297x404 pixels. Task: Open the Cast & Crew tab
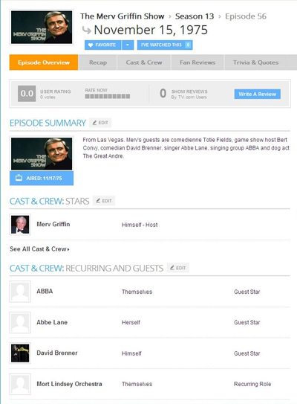144,62
